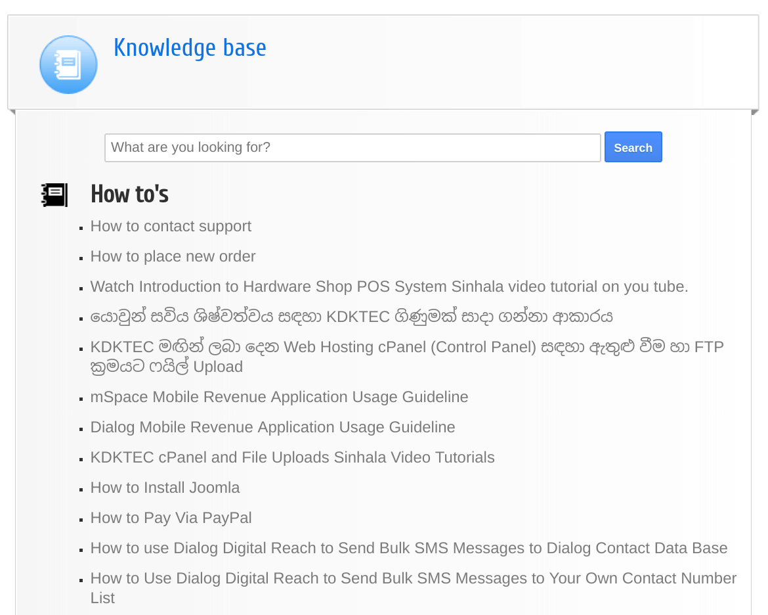Image resolution: width=768 pixels, height=615 pixels.
Task: Open 'How to Install Joomla' article
Action: pos(165,488)
